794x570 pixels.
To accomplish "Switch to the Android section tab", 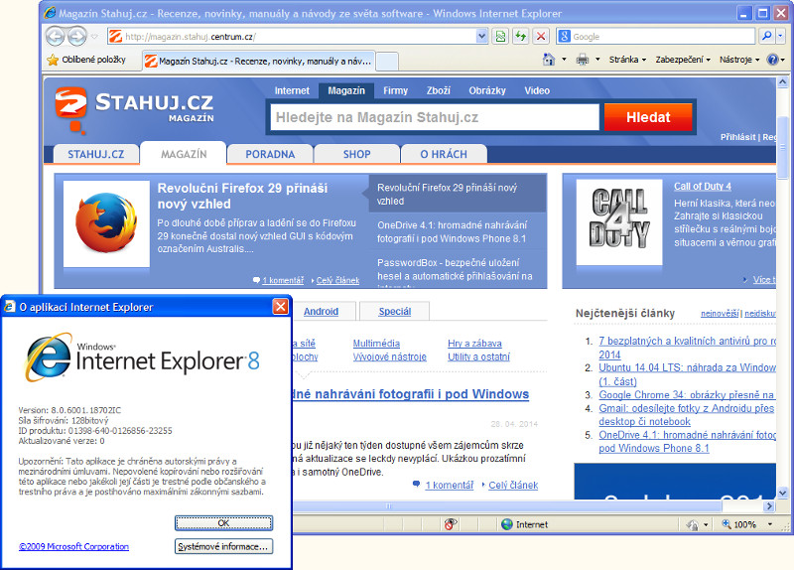I will coord(321,312).
